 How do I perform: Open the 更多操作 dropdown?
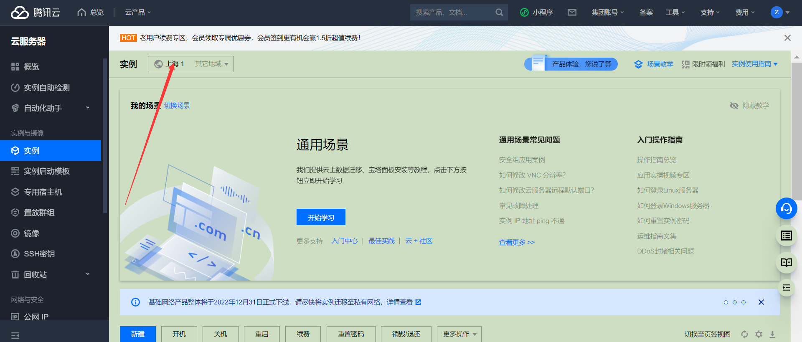459,334
